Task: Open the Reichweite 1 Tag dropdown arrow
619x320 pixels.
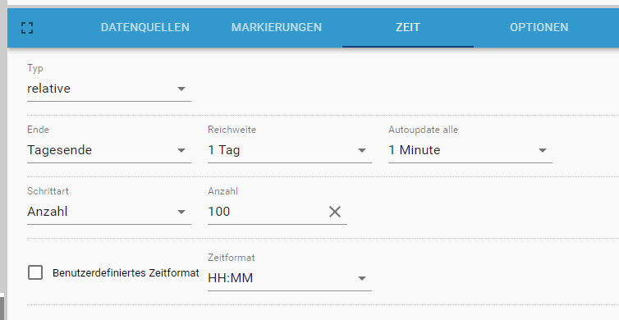Action: 361,150
